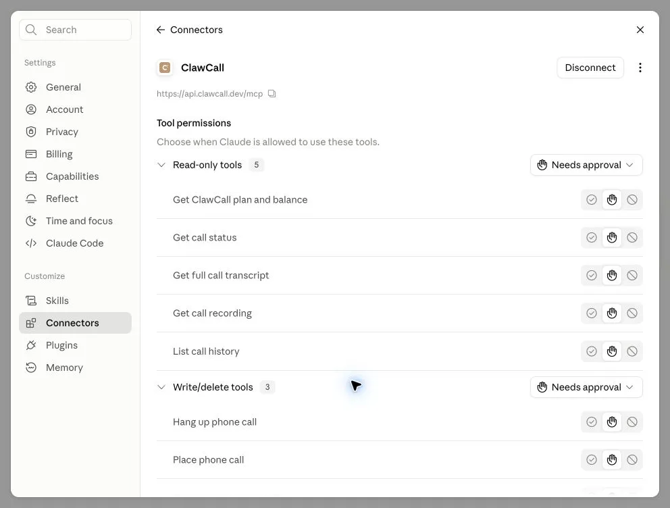Click the ClawCall logo icon
The image size is (670, 508).
click(165, 68)
